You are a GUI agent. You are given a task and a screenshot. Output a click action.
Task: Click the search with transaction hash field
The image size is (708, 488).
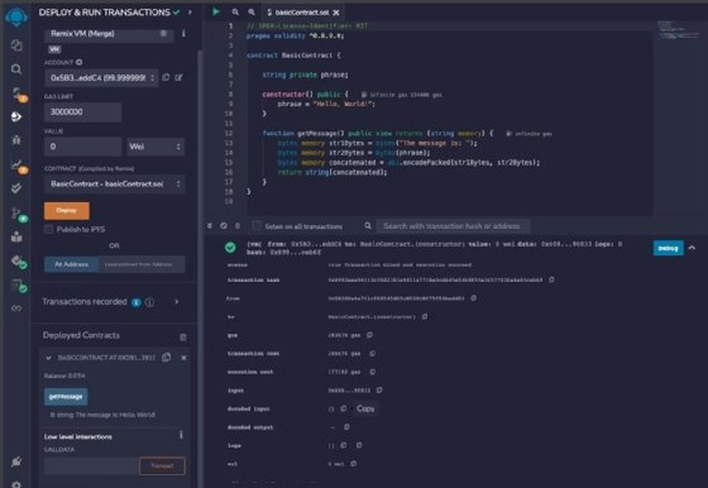point(453,226)
